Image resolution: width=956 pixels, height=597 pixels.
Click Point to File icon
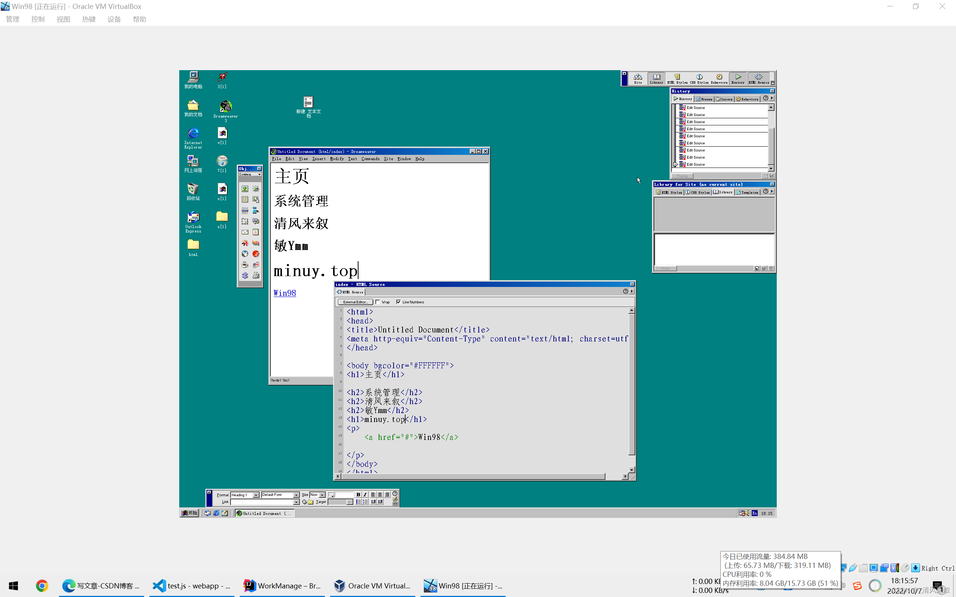click(305, 502)
